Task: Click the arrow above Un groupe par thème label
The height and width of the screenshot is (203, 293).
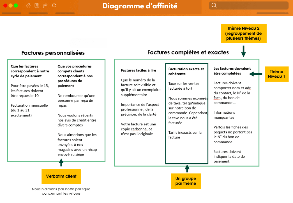Action: point(187,169)
